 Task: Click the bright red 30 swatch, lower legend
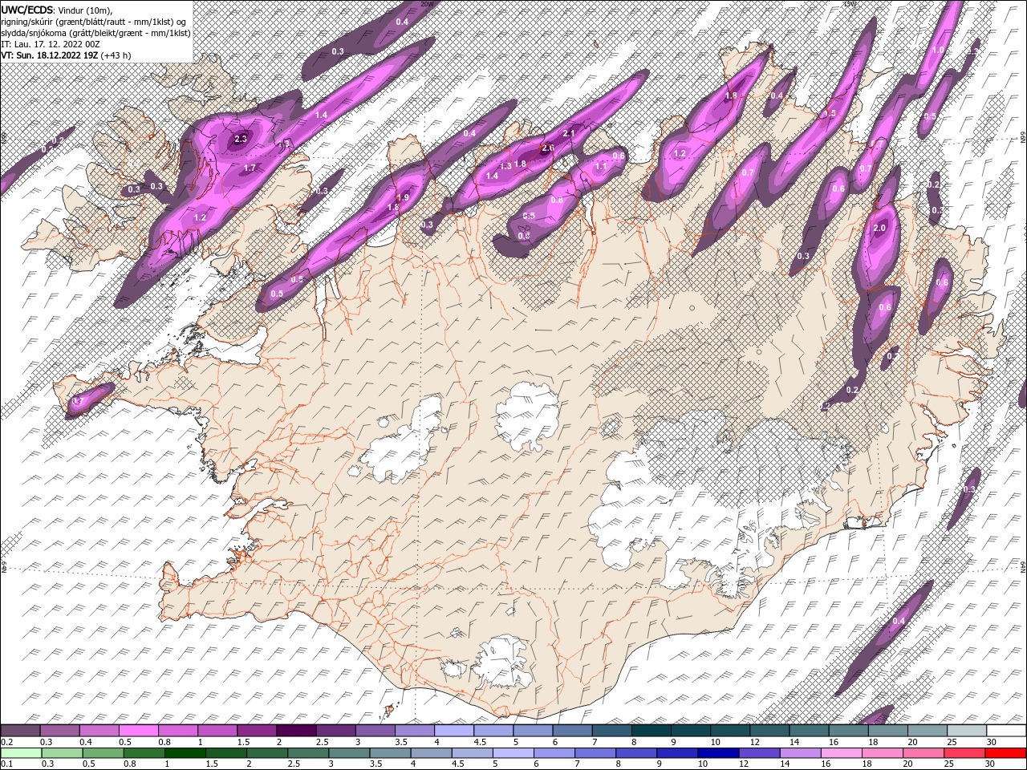point(1005,752)
